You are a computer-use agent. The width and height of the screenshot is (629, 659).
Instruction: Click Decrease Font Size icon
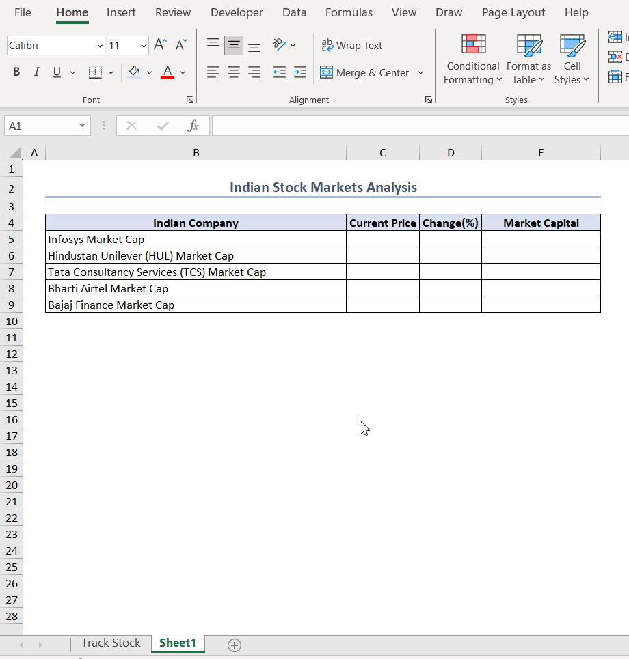point(181,44)
